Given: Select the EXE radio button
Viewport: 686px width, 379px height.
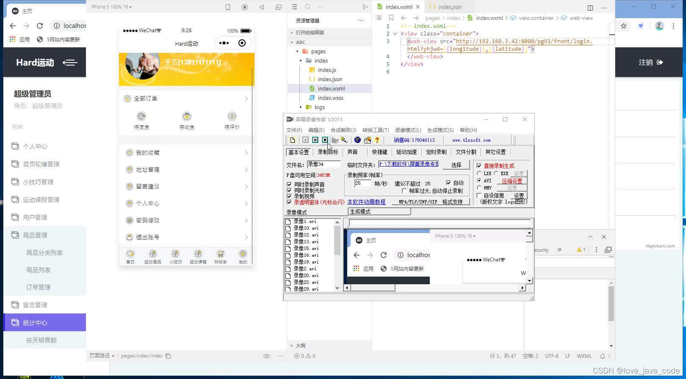Looking at the screenshot, I should point(496,173).
